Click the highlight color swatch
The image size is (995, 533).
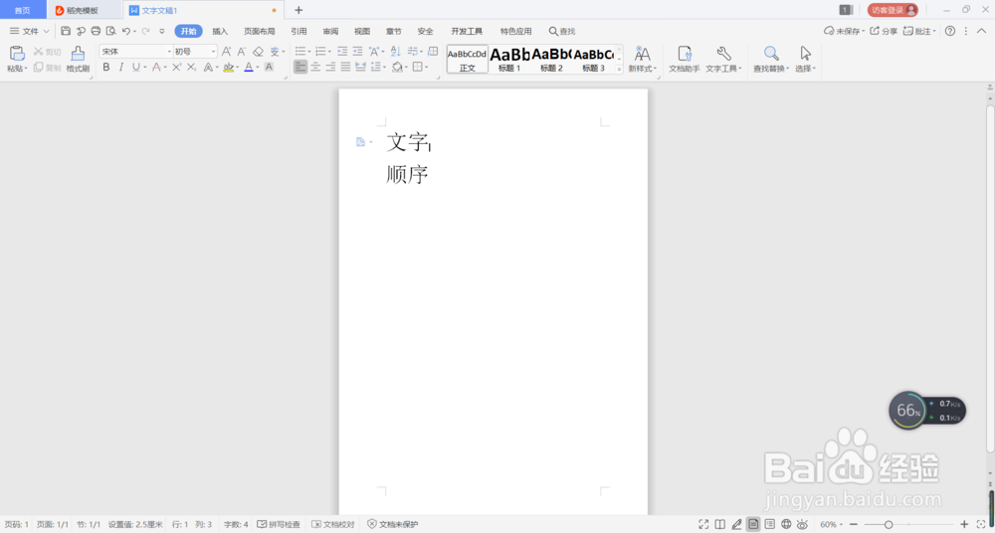coord(229,67)
